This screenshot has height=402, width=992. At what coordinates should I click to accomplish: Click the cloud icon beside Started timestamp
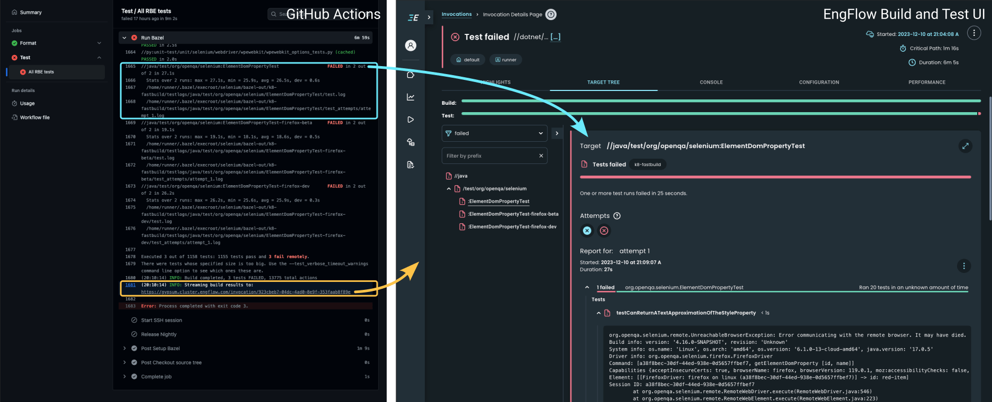[870, 34]
